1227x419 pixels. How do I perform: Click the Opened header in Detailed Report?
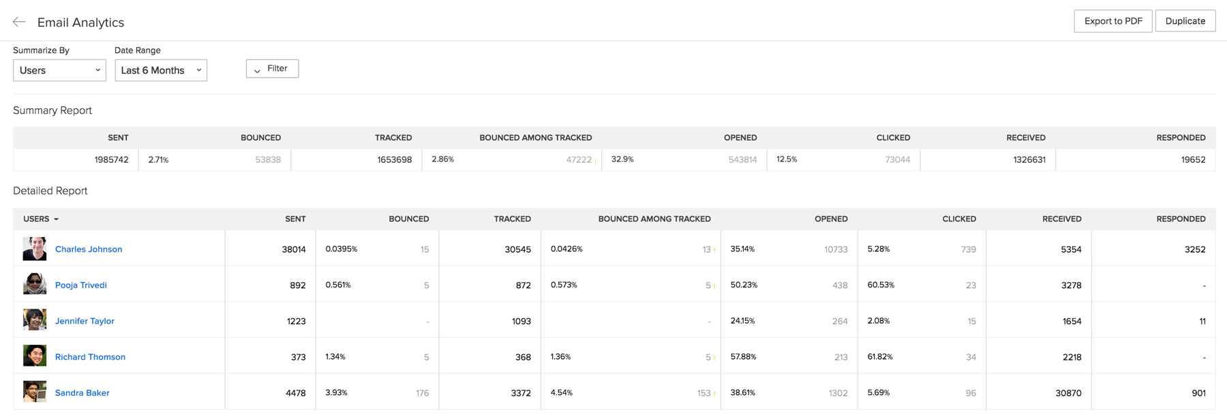(x=831, y=219)
